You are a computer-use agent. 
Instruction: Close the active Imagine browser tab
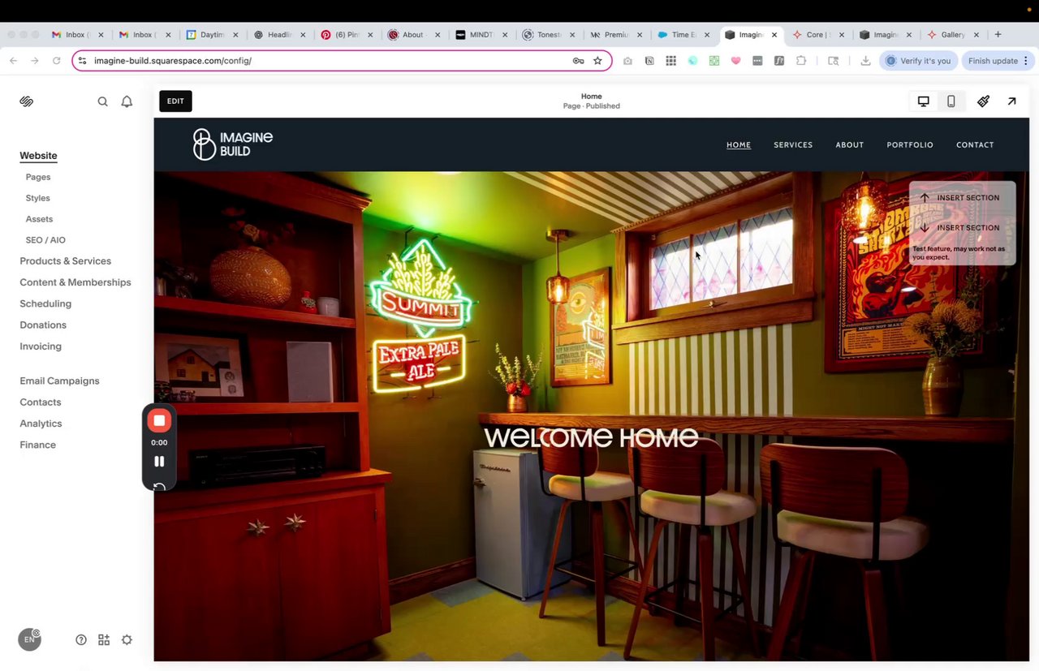click(x=774, y=35)
